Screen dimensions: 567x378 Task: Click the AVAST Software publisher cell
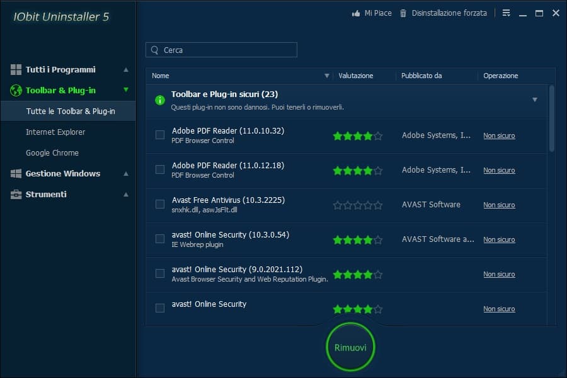pyautogui.click(x=431, y=204)
